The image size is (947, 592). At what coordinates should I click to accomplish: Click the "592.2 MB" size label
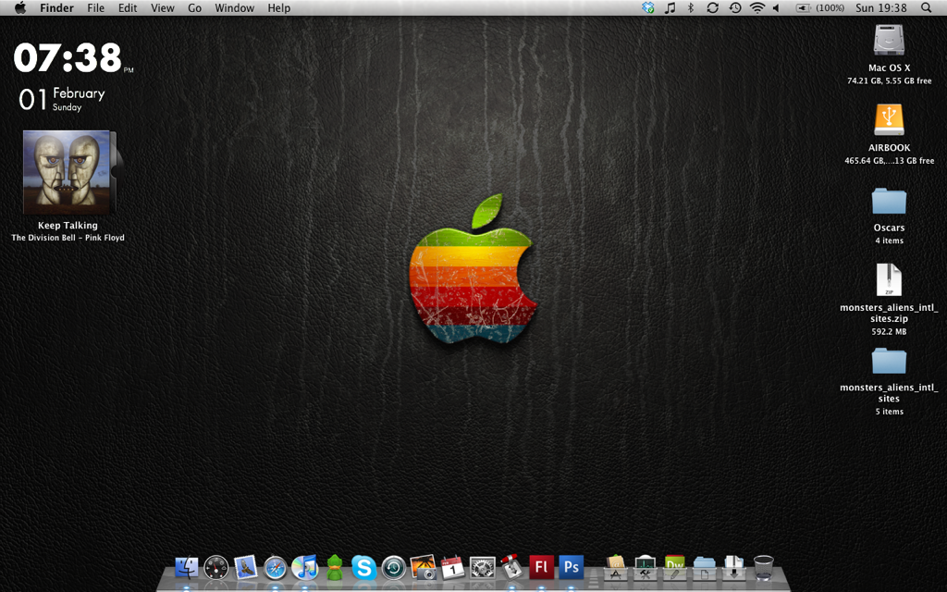coord(889,332)
